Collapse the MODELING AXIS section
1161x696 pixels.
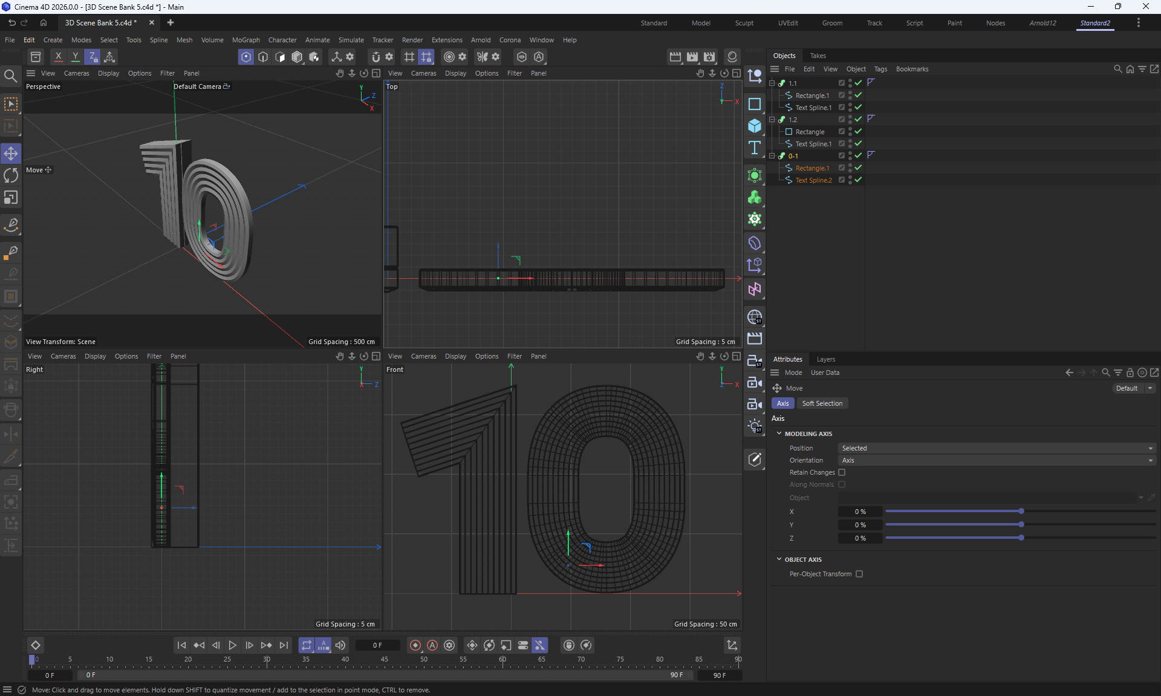[x=779, y=434]
